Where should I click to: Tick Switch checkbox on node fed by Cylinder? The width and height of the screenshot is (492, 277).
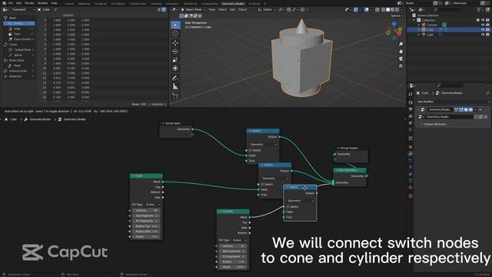pyautogui.click(x=288, y=207)
